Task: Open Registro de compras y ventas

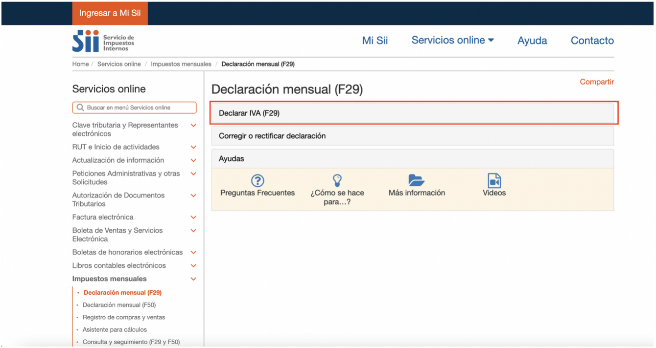Action: [125, 317]
